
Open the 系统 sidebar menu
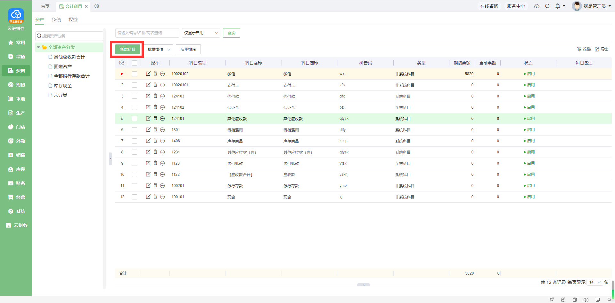(16, 211)
